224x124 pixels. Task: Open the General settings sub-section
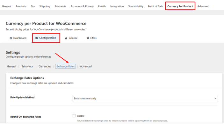(11, 66)
